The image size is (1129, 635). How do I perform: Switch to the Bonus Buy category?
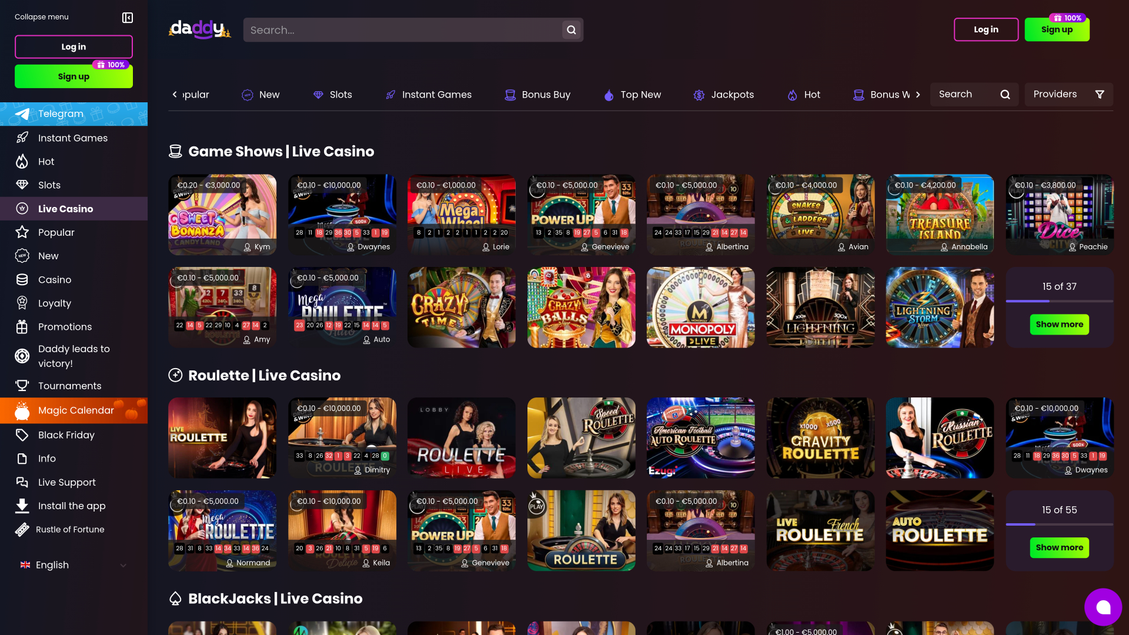click(x=546, y=94)
